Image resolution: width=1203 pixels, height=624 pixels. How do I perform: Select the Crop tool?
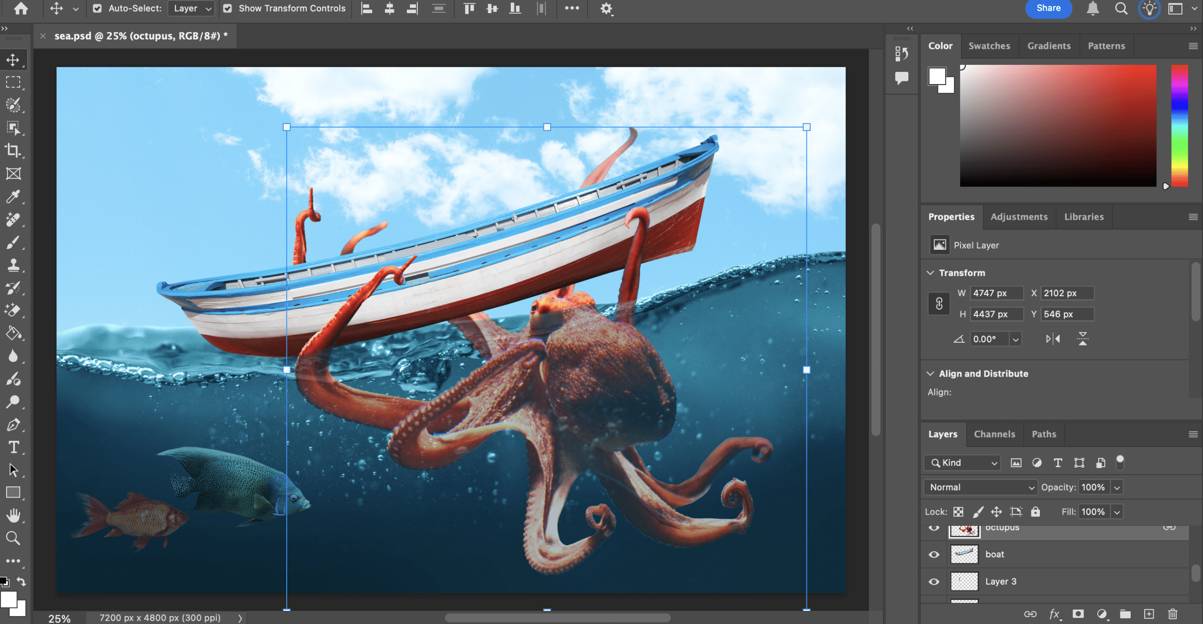13,151
